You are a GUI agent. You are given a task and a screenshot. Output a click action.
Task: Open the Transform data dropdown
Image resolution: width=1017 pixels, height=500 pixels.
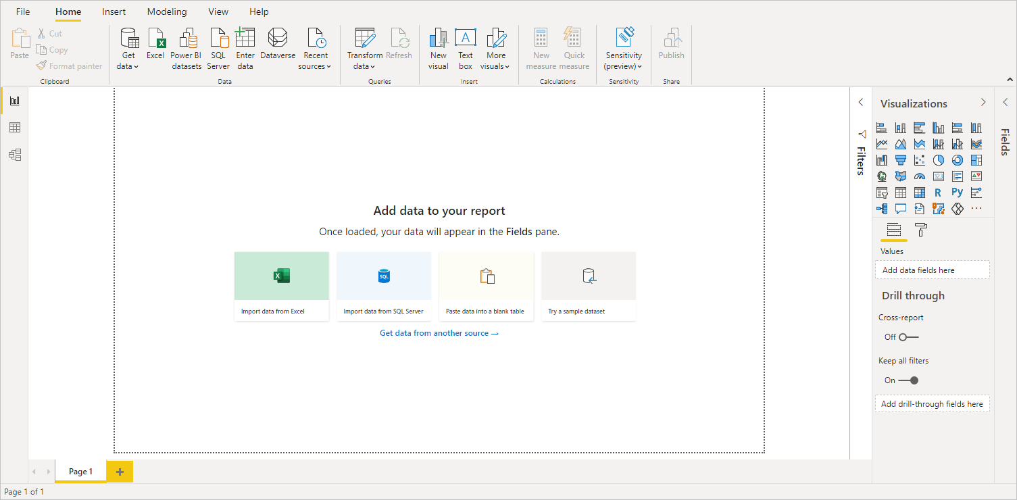365,49
